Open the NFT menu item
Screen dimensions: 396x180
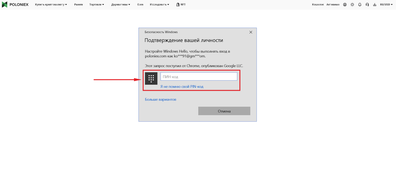tap(181, 5)
